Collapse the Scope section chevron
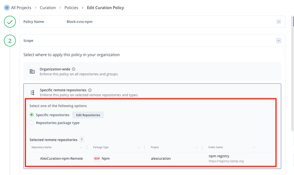 tap(278, 41)
